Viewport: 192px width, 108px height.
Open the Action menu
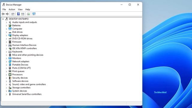pyautogui.click(x=12, y=9)
